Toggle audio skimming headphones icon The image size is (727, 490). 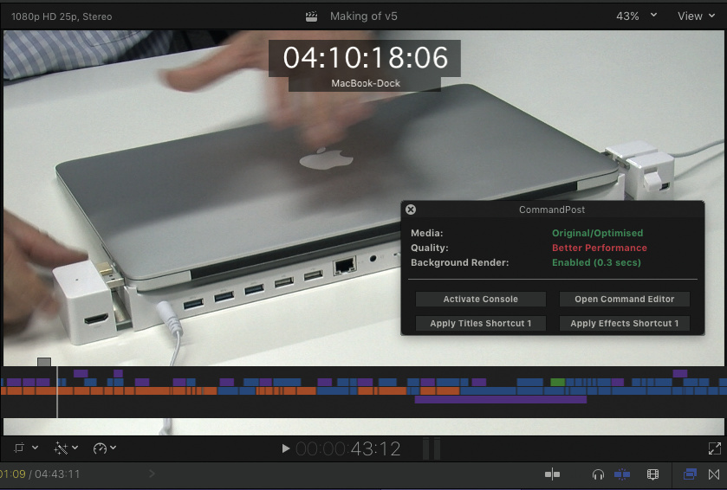(x=598, y=474)
